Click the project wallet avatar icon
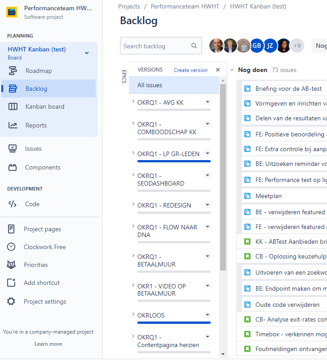Viewport: 327px width, 360px height. (x=12, y=12)
